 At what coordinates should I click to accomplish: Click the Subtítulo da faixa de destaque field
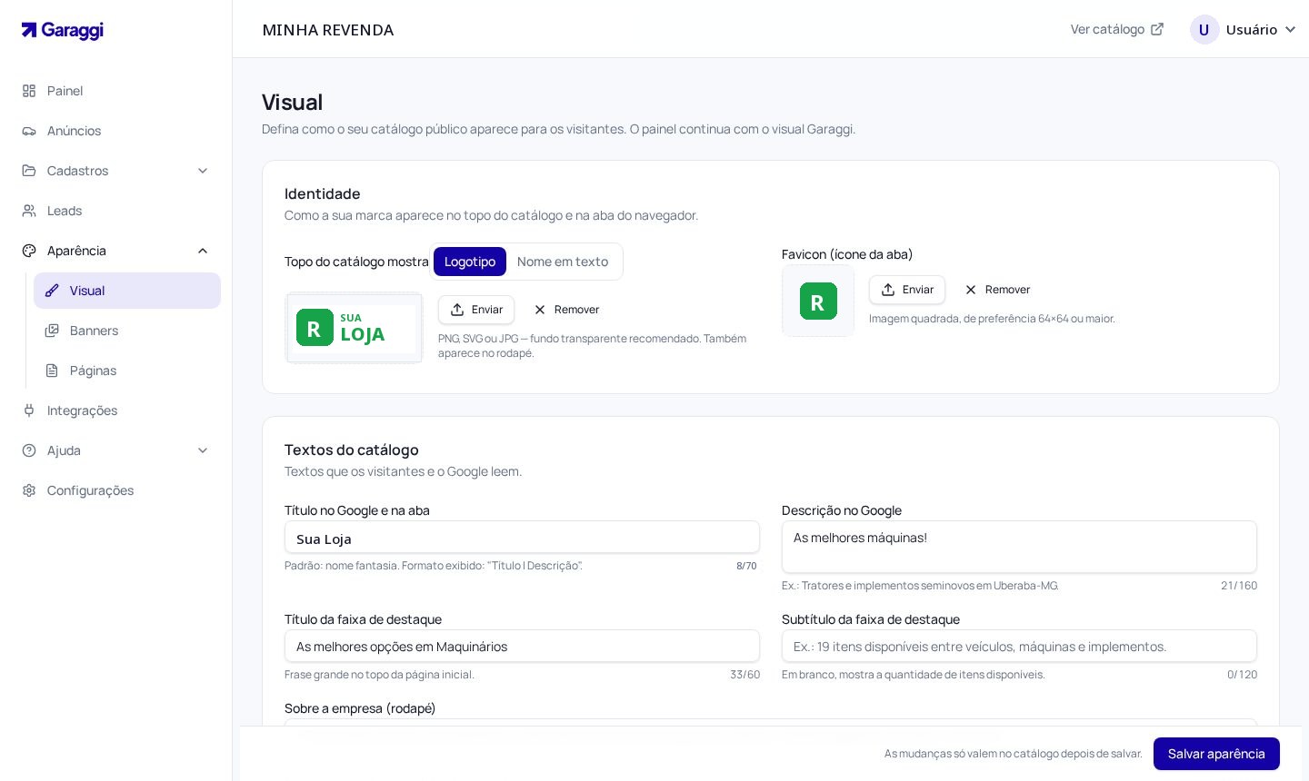(1019, 647)
